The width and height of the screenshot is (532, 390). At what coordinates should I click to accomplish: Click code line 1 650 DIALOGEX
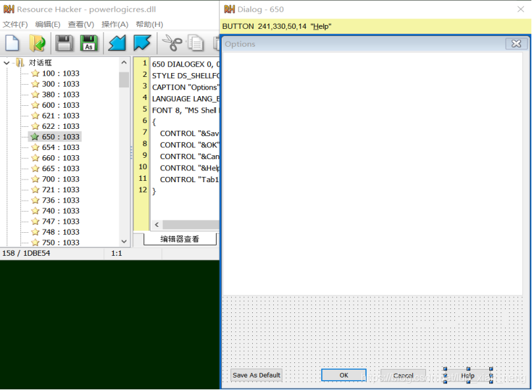(x=185, y=64)
